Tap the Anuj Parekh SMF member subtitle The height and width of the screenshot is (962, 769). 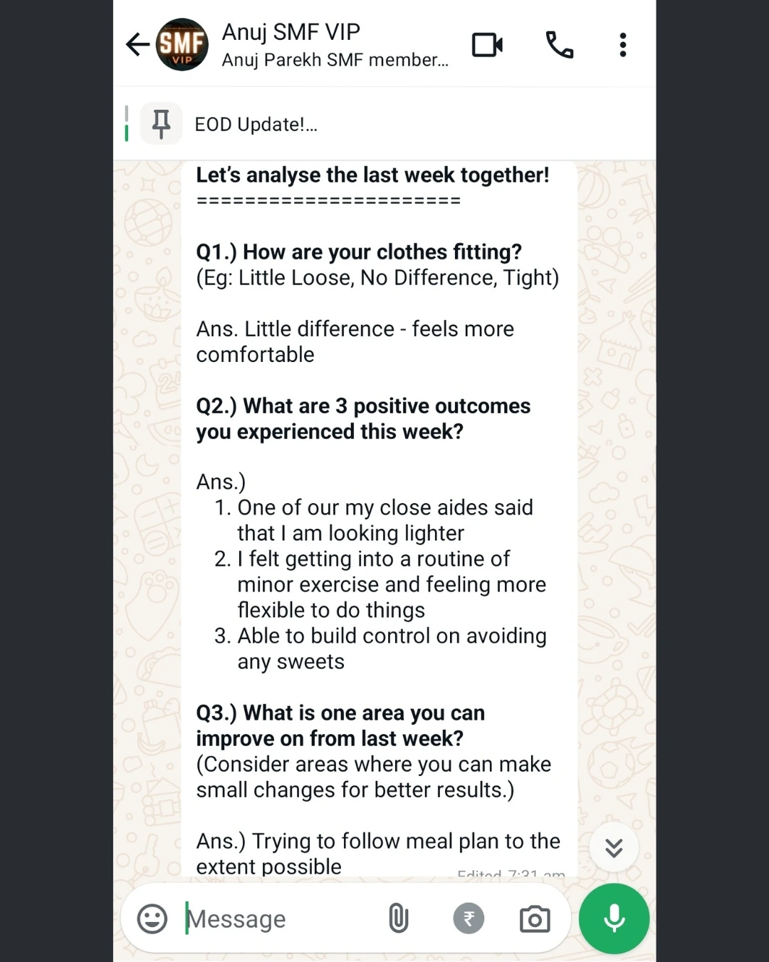(x=335, y=61)
